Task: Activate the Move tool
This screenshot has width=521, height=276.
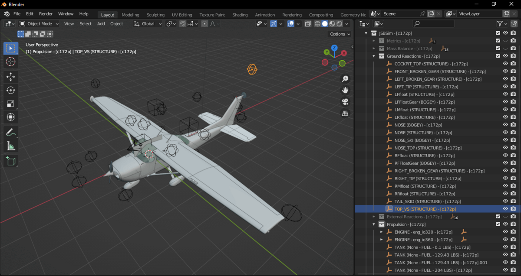Action: click(11, 77)
